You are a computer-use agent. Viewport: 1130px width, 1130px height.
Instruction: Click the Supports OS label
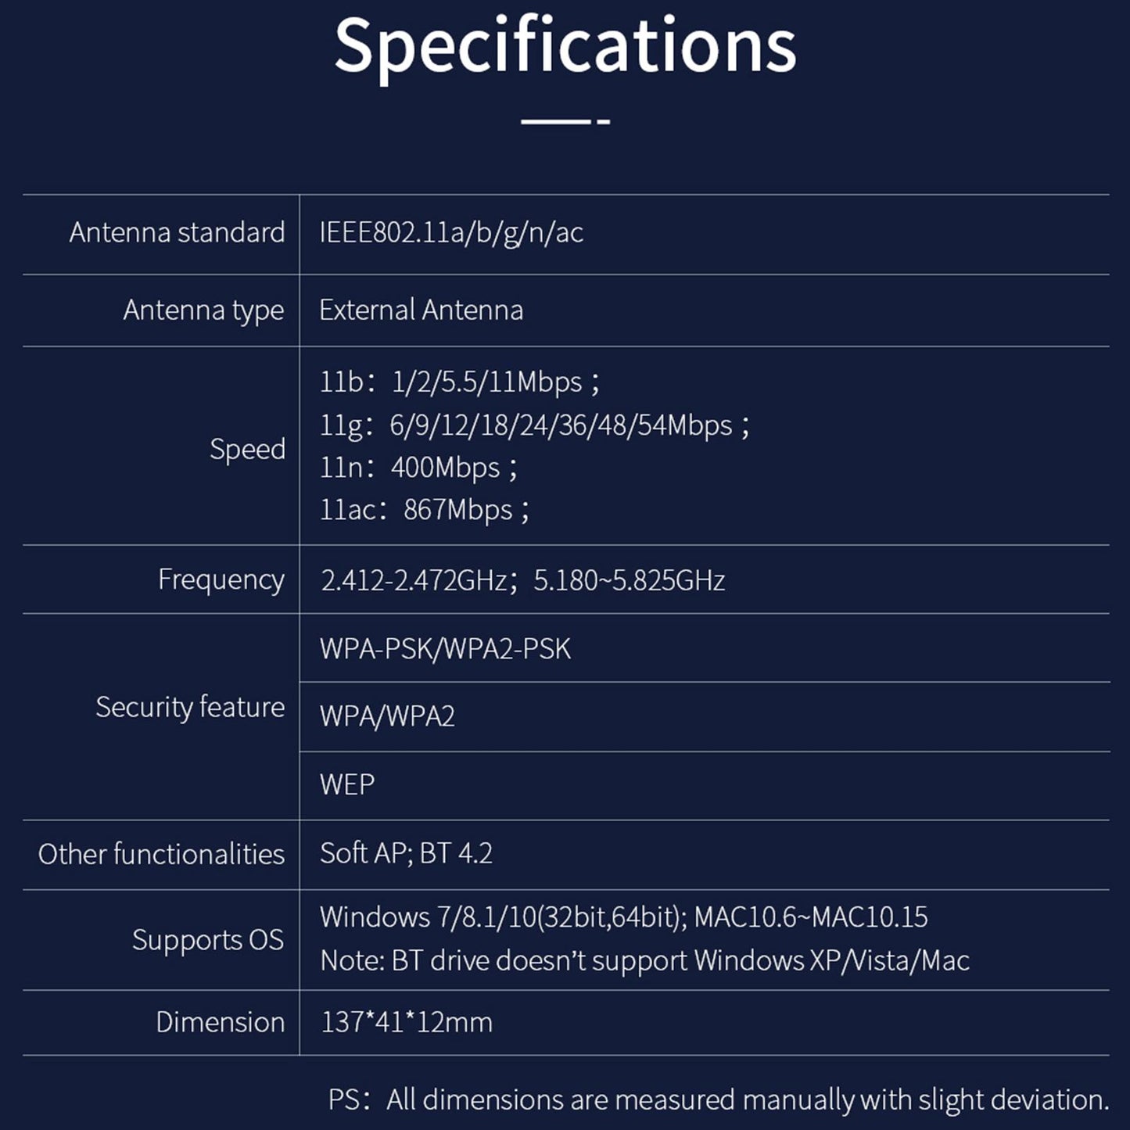click(207, 940)
